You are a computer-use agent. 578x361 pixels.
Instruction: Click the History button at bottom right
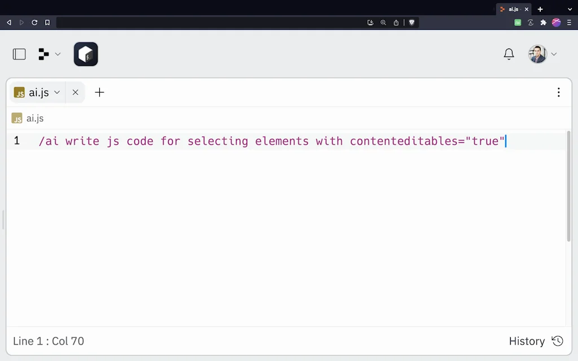click(527, 341)
